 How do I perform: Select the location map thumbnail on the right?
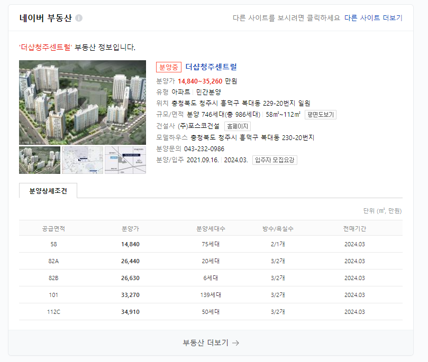pyautogui.click(x=125, y=160)
